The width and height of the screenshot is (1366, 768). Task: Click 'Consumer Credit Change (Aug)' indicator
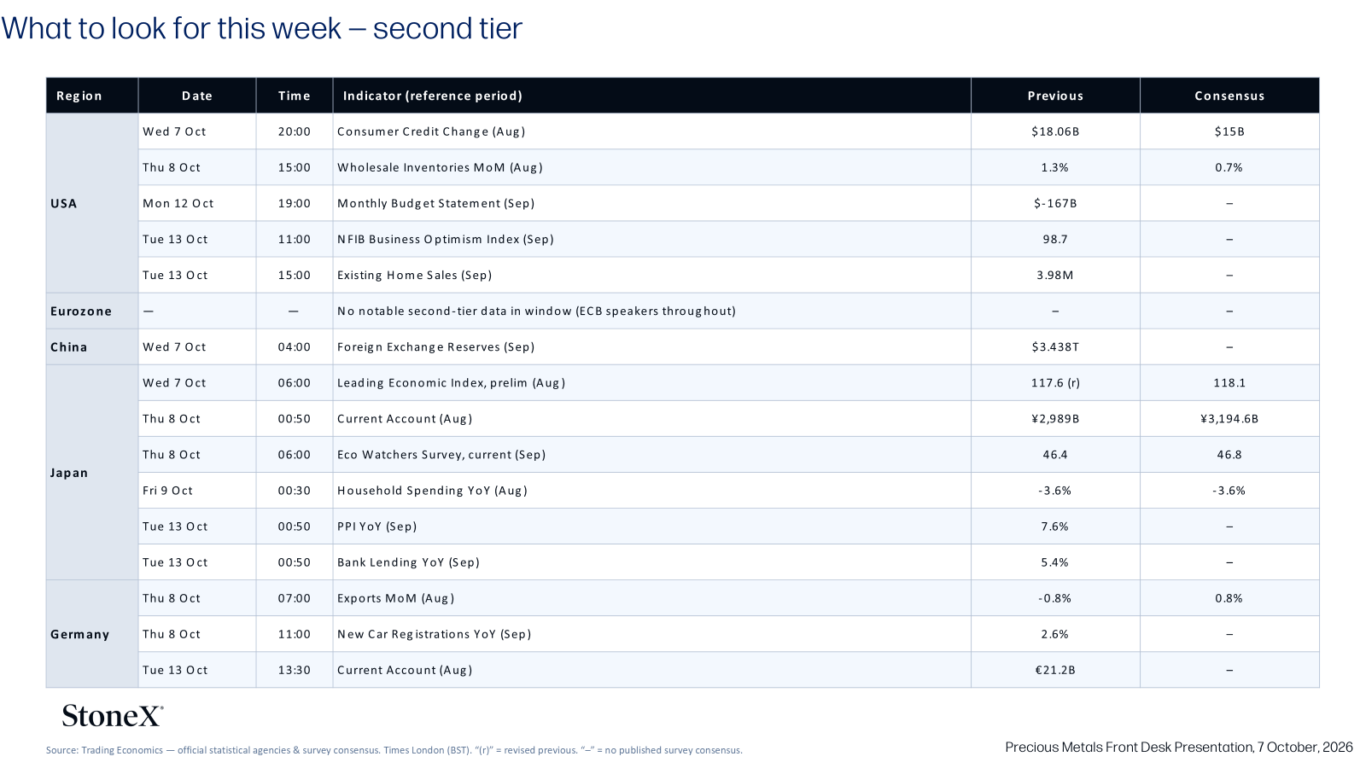651,131
